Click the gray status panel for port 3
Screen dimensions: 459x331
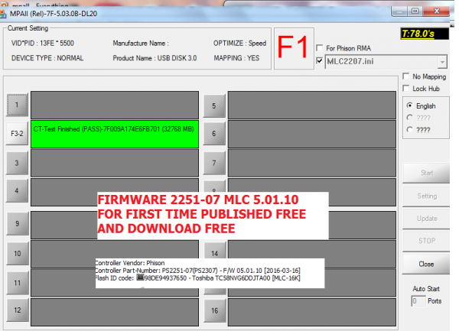(x=115, y=163)
